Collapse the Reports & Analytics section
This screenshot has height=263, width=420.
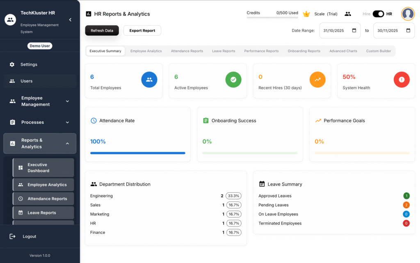click(68, 144)
